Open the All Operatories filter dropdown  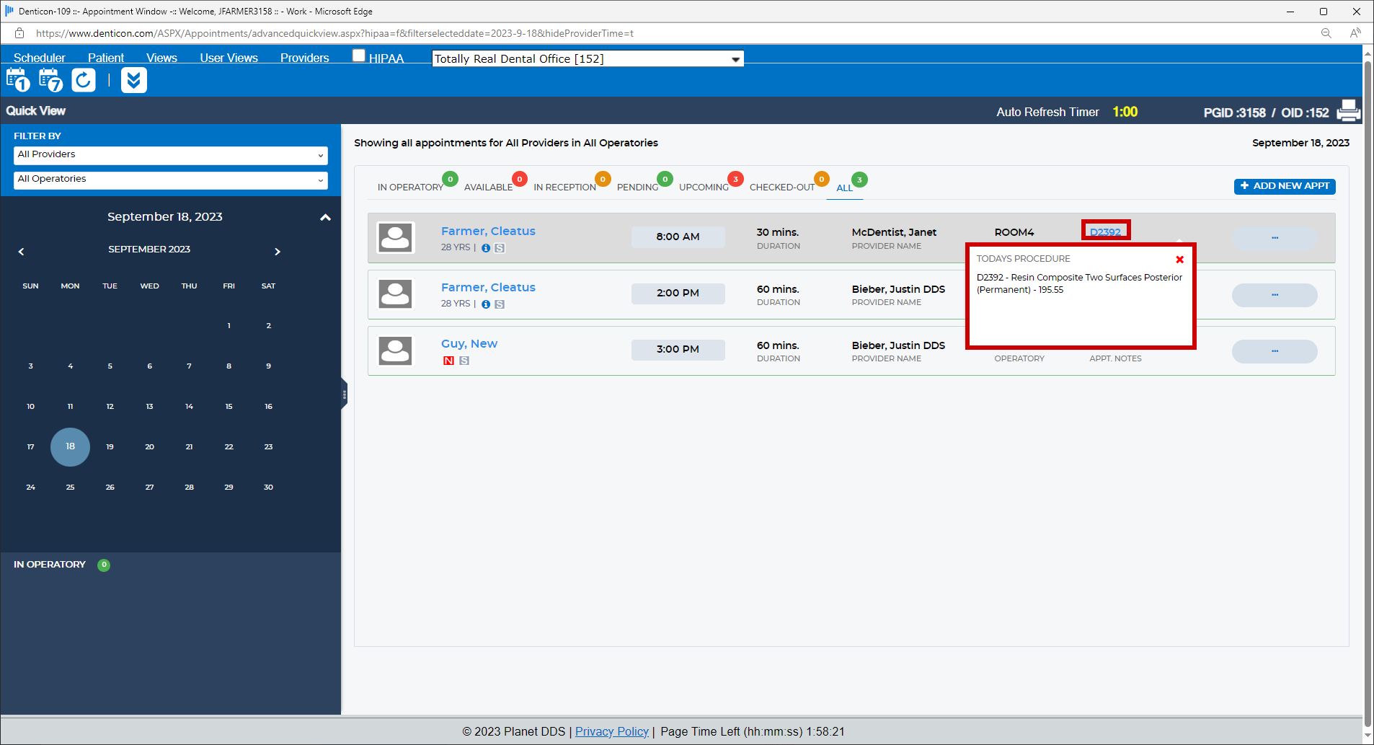(171, 180)
